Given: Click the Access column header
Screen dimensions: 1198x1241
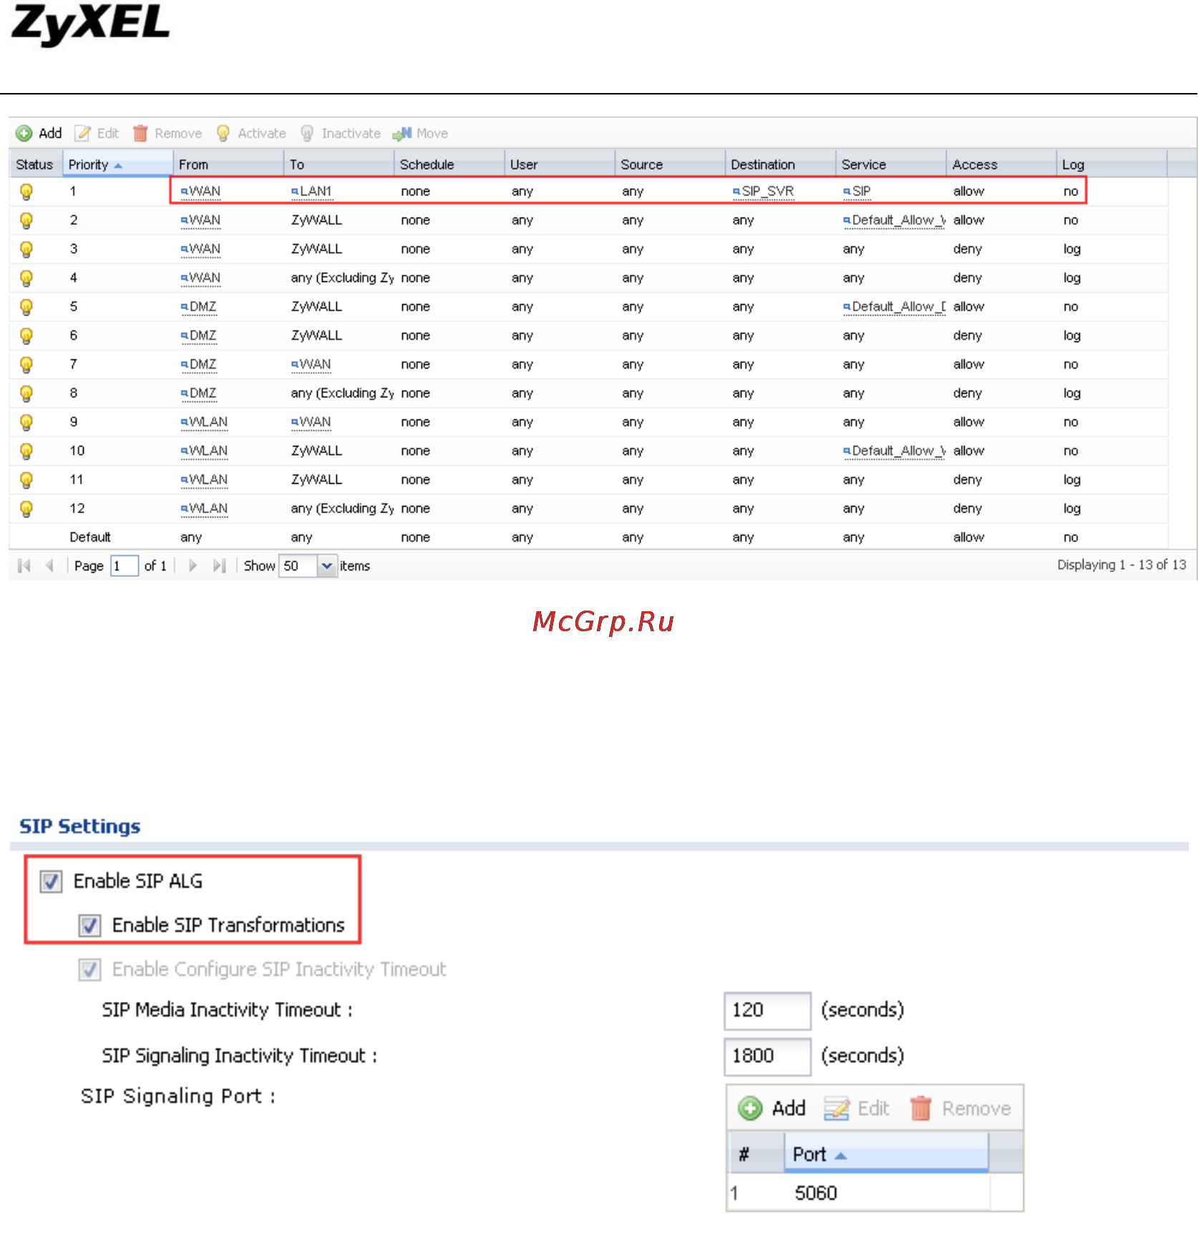Looking at the screenshot, I should 1001,165.
